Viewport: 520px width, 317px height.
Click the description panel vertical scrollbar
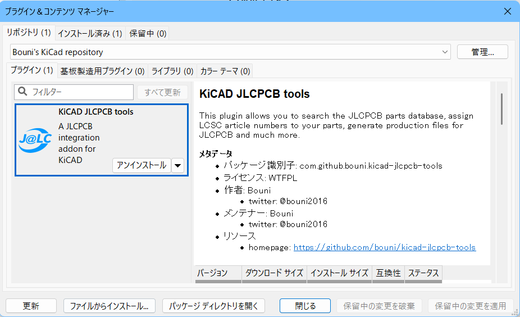coord(502,109)
